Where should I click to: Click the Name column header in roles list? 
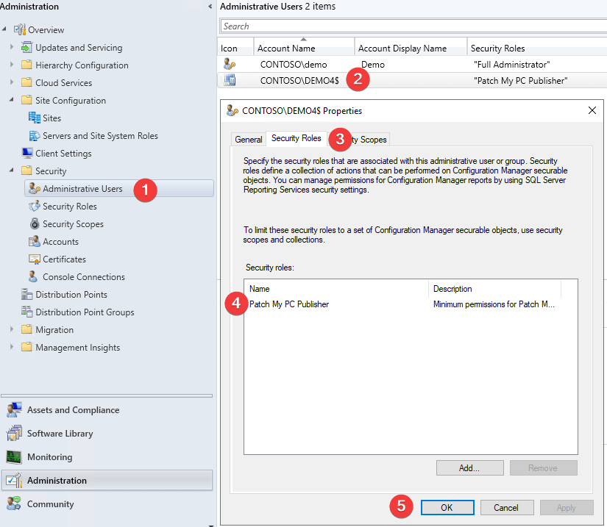(336, 289)
